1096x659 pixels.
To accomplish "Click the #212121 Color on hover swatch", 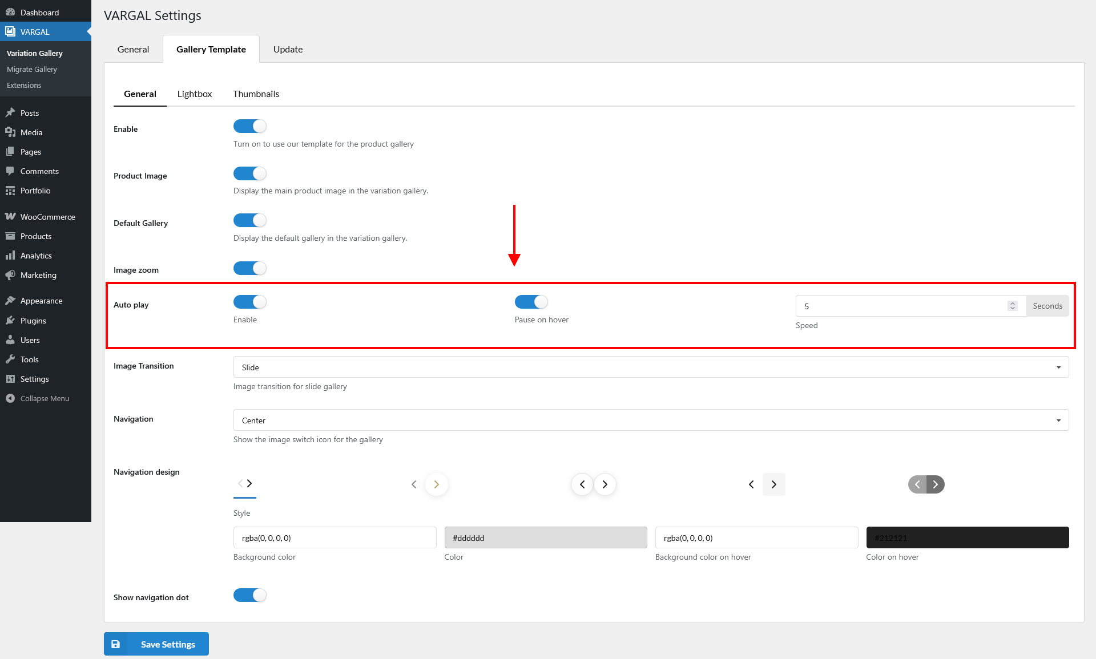I will (x=968, y=537).
